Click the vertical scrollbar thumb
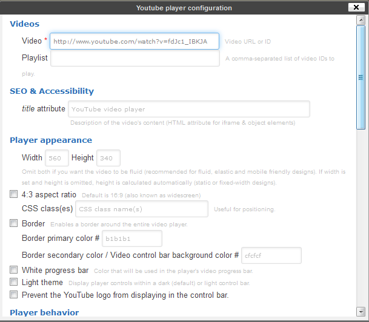 (x=361, y=77)
